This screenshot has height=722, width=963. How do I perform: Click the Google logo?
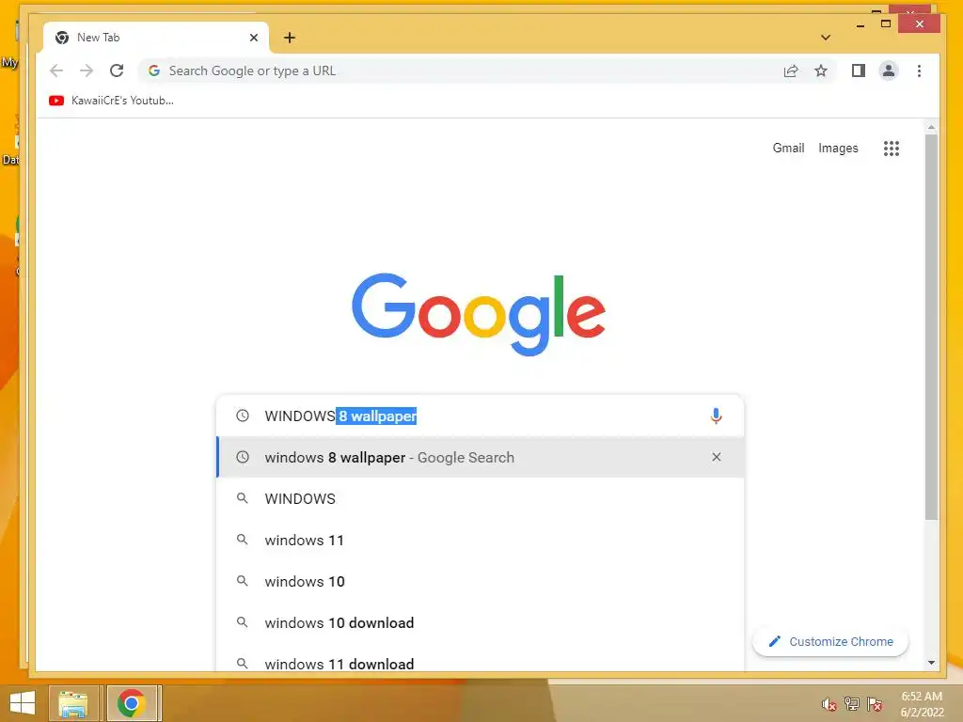click(x=479, y=314)
